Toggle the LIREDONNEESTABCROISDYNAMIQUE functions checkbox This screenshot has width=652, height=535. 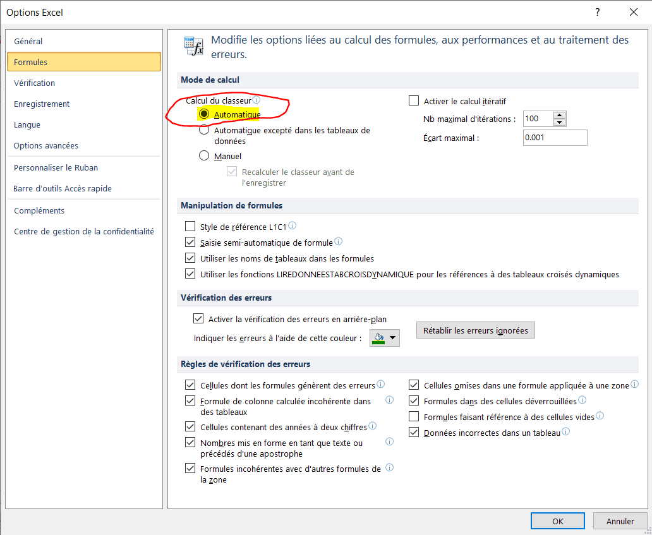(x=190, y=274)
